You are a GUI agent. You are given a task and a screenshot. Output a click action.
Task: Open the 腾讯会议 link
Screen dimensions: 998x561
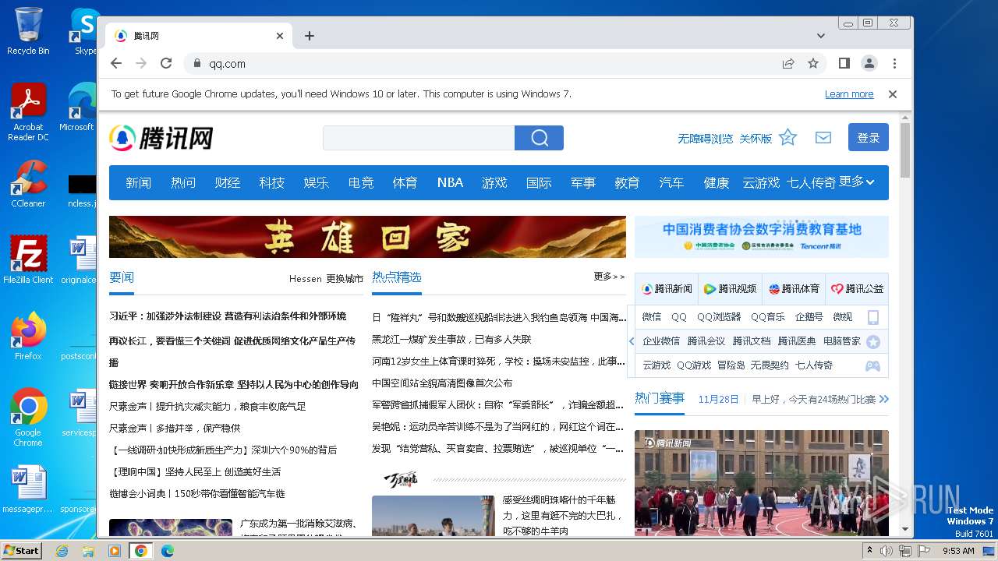[x=706, y=341]
